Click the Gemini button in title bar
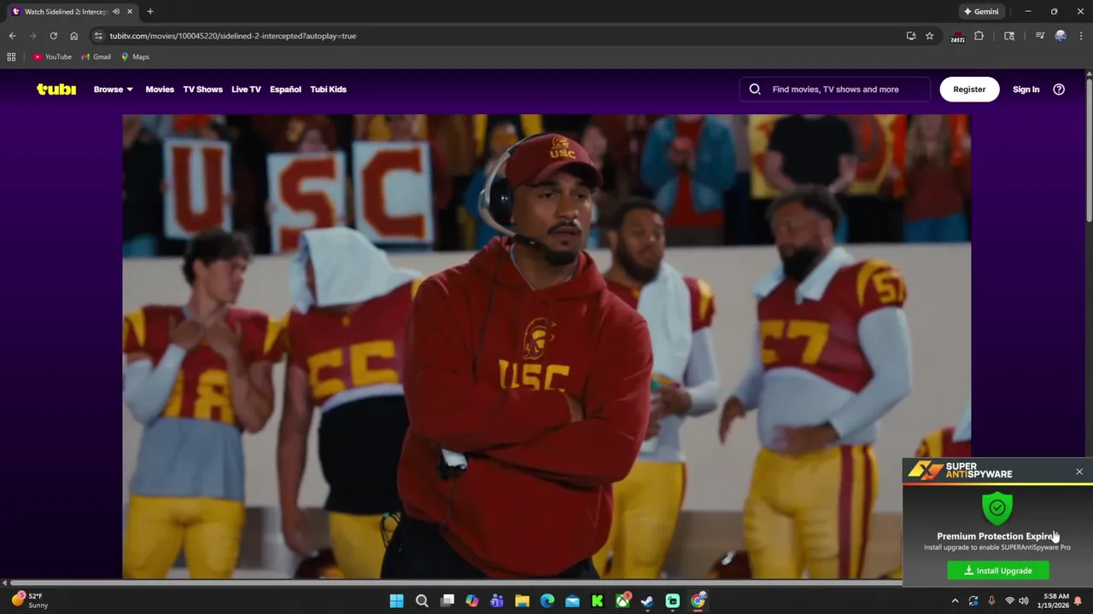Image resolution: width=1093 pixels, height=614 pixels. [980, 12]
